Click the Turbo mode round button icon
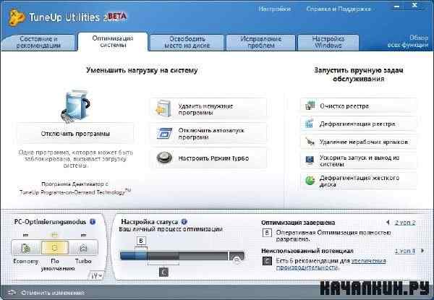Viewport: 434px width, 300px height. tap(164, 158)
